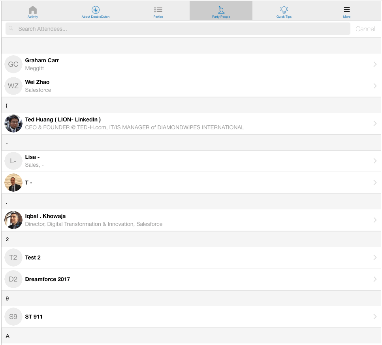Image resolution: width=382 pixels, height=345 pixels.
Task: Open Iqbal Khowaja's row chevron
Action: click(x=375, y=220)
